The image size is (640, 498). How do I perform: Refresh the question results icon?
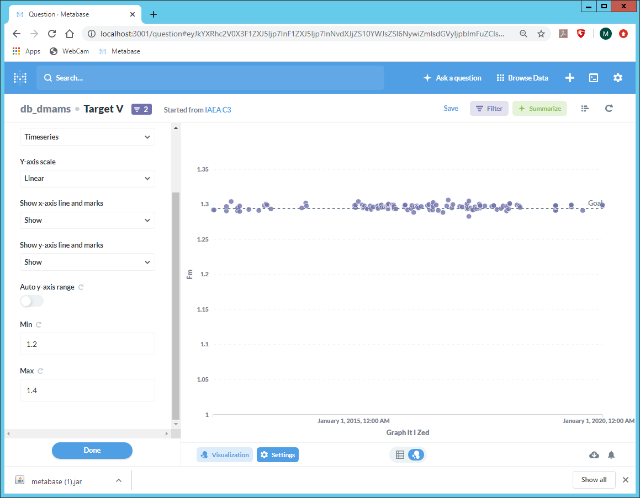[x=609, y=109]
